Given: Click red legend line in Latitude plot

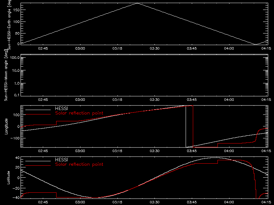Looking at the screenshot, I should pyautogui.click(x=38, y=166).
